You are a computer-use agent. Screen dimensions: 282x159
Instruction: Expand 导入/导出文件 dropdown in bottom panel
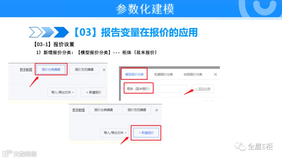[115, 133]
